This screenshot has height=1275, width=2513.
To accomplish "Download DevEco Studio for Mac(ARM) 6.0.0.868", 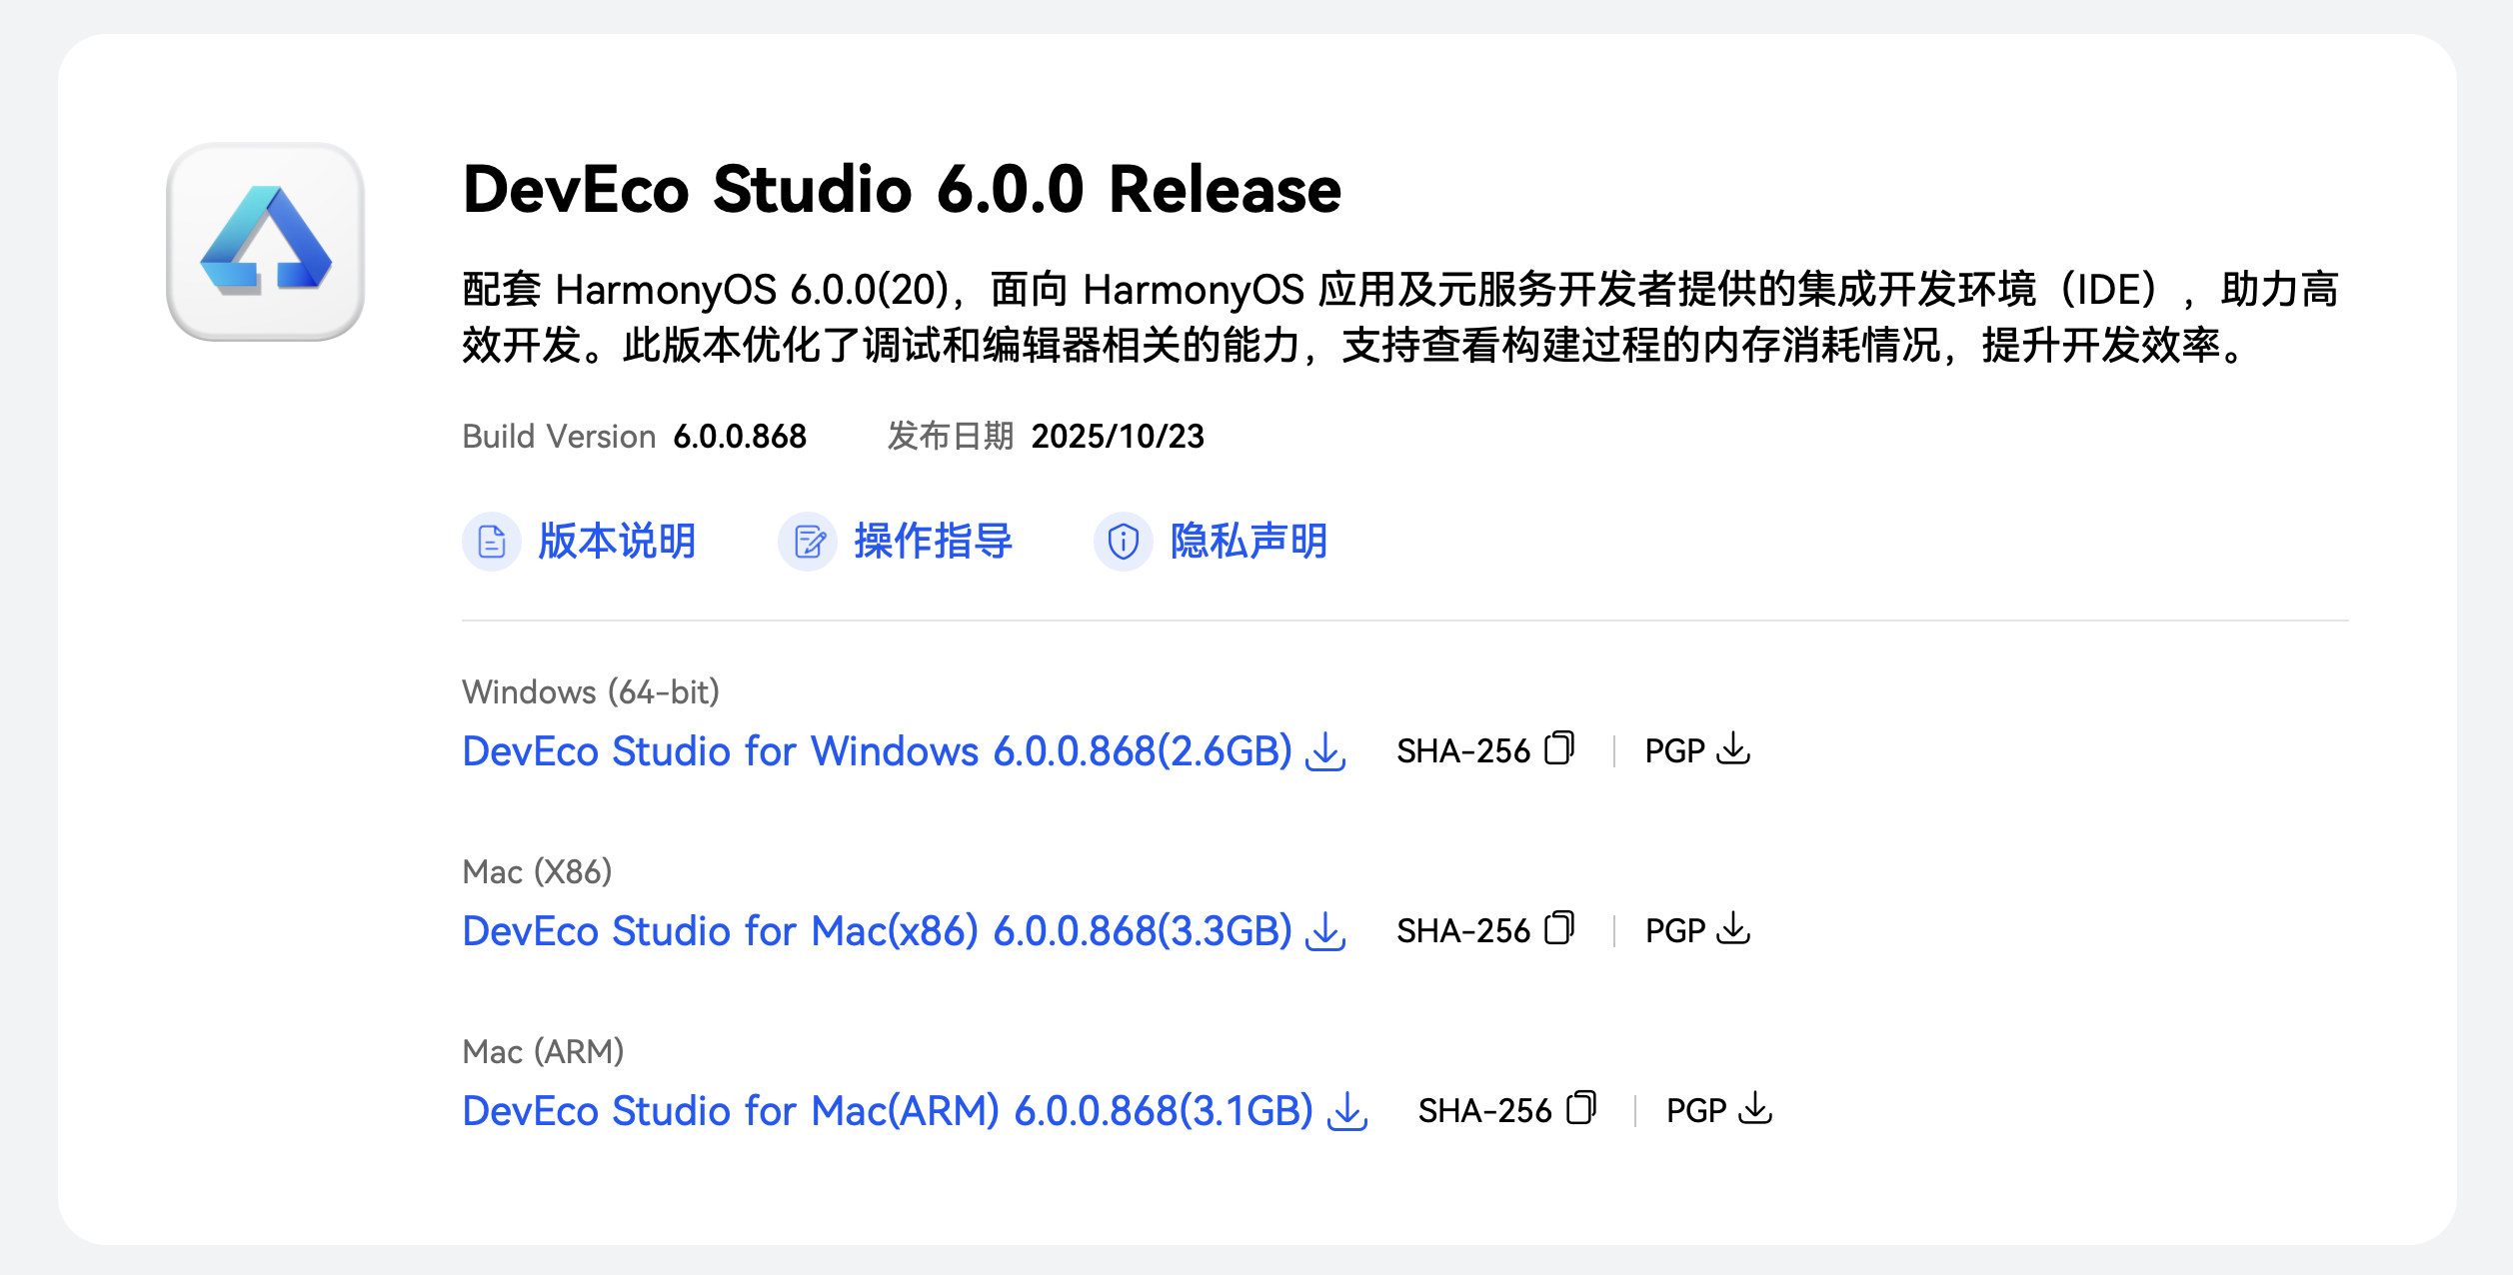I will 887,1111.
